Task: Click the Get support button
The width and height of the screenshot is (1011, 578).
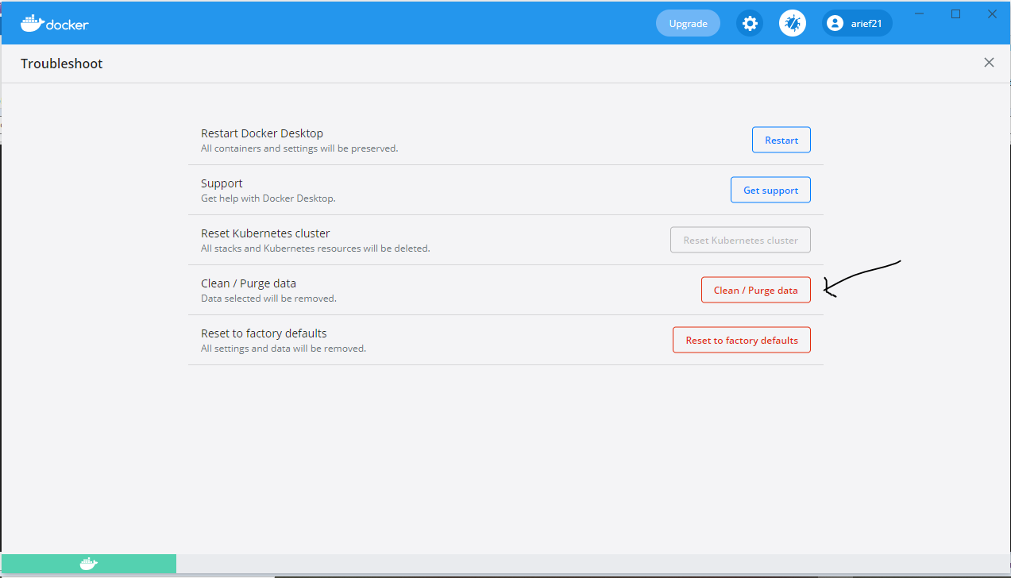Action: click(x=770, y=190)
